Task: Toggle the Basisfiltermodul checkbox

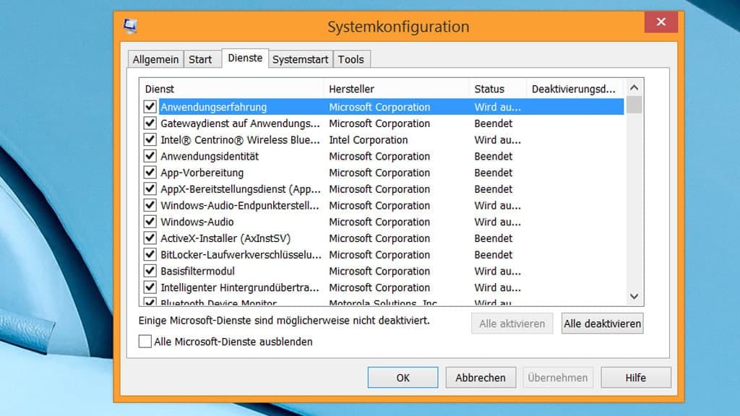Action: (150, 271)
